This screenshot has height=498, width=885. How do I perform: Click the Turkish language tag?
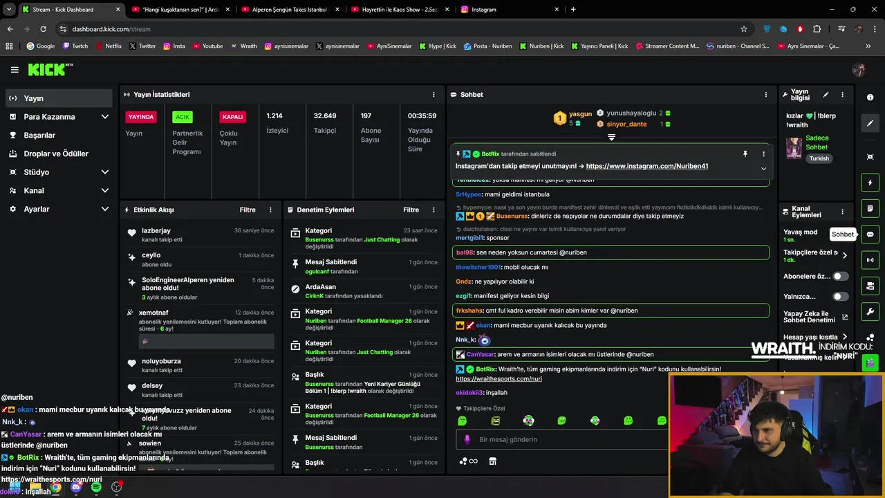(819, 158)
